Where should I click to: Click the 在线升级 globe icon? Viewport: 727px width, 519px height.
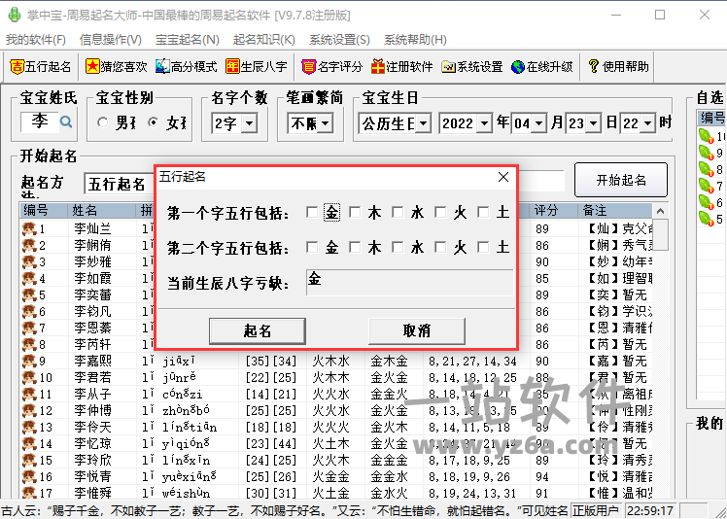[518, 67]
